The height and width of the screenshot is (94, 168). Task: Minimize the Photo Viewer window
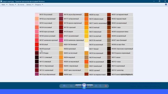[x=154, y=1]
